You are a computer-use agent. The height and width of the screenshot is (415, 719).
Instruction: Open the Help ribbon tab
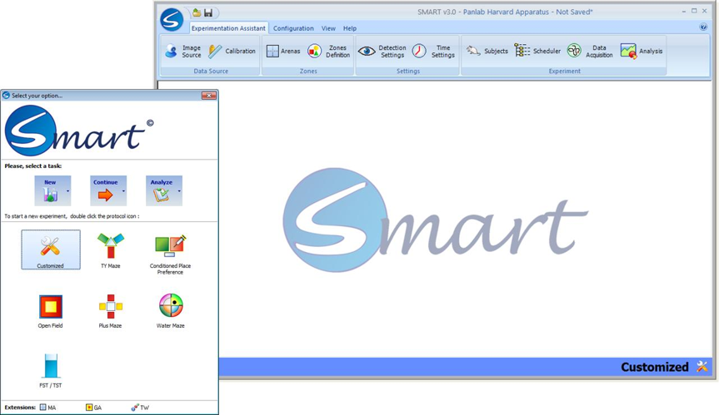[350, 28]
